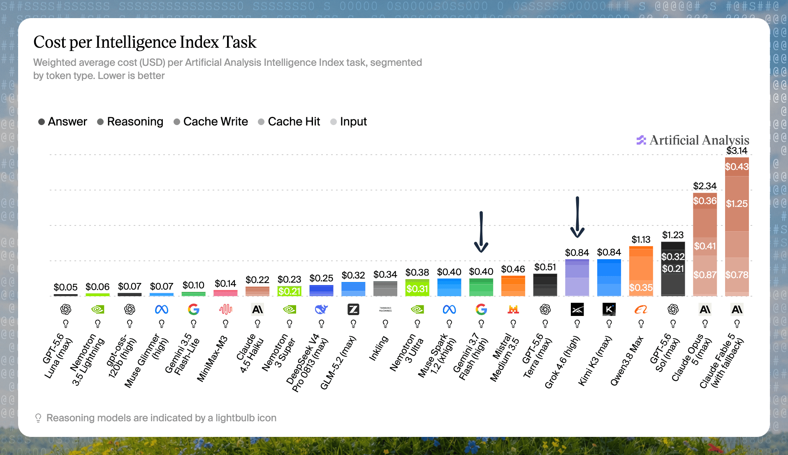
Task: Click the lightbulb icon in the footnote
Action: click(x=38, y=418)
